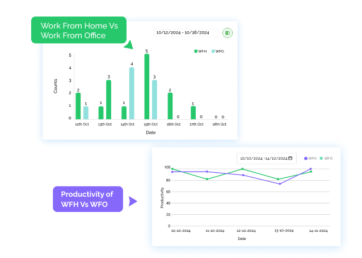Image resolution: width=362 pixels, height=258 pixels.
Task: Click the WFO bar with value 4 on 14th Oct
Action: pos(132,93)
